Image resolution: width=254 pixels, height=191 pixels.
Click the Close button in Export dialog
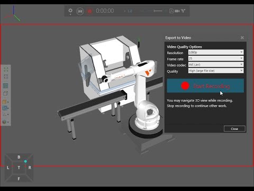234,129
